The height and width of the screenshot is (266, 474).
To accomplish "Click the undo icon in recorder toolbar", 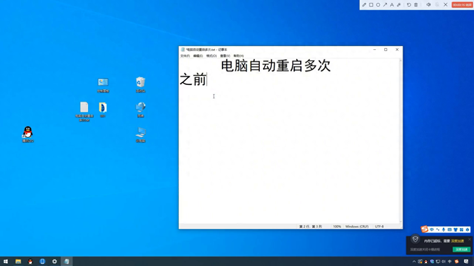I will coord(409,5).
